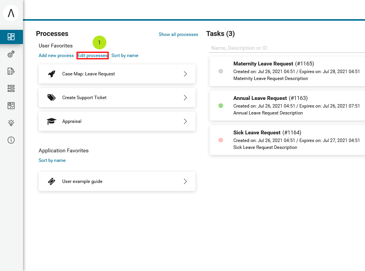365x271 pixels.
Task: Click Show all processes link
Action: coord(178,34)
